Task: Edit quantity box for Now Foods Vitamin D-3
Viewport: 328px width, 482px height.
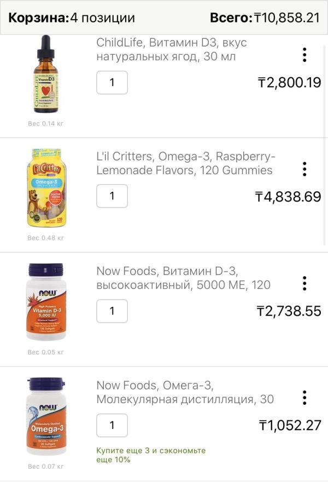Action: tap(112, 311)
